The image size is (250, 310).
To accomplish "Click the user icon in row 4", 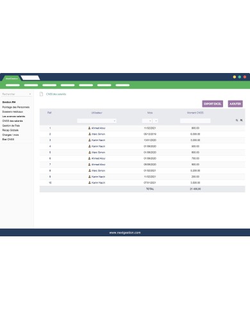I will [90, 146].
